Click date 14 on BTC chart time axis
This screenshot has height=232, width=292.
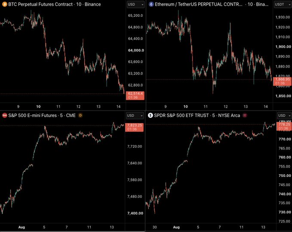click(118, 107)
